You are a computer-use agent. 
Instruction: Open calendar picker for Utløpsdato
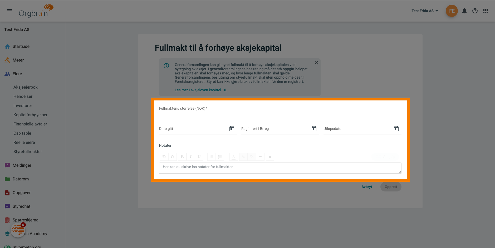click(x=396, y=129)
